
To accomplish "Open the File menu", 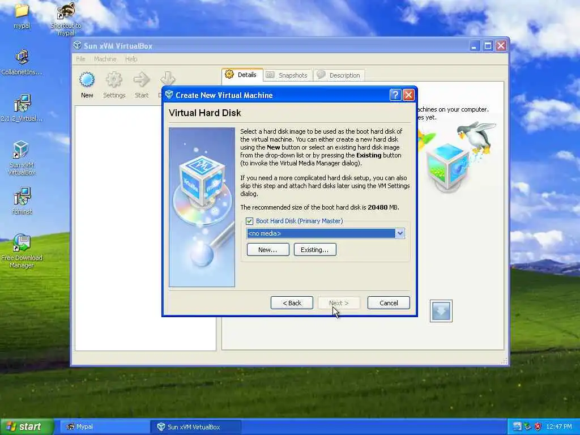I will tap(80, 59).
